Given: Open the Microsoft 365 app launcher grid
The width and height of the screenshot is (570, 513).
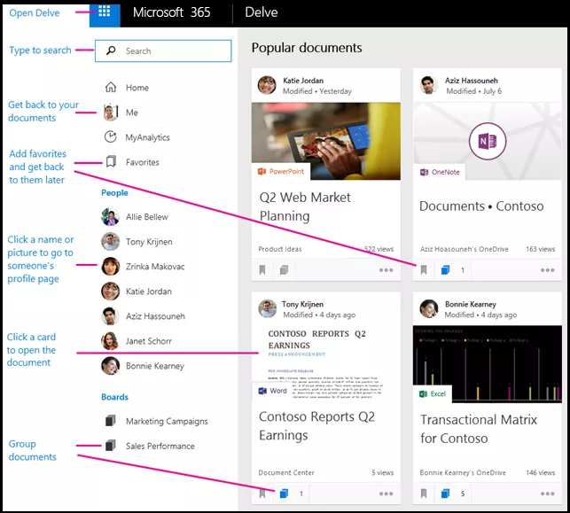Looking at the screenshot, I should click(x=105, y=12).
